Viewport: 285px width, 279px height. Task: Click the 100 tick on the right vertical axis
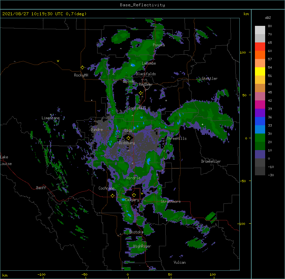pyautogui.click(x=243, y=52)
